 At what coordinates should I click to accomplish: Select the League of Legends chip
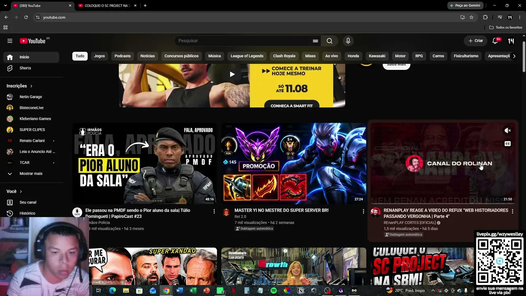coord(247,56)
